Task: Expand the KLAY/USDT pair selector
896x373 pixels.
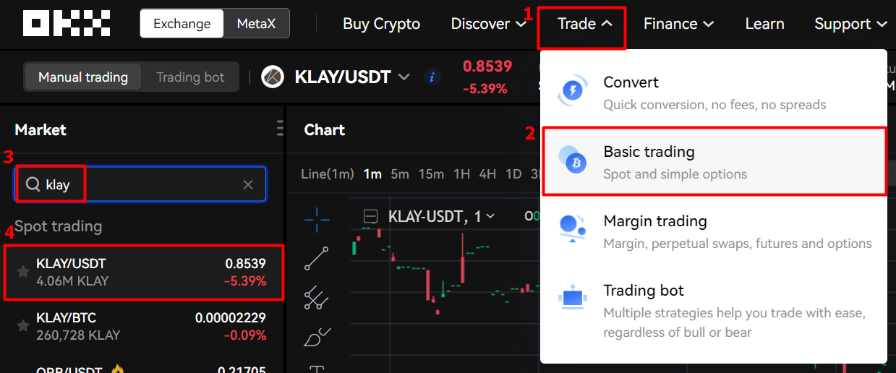Action: tap(404, 77)
